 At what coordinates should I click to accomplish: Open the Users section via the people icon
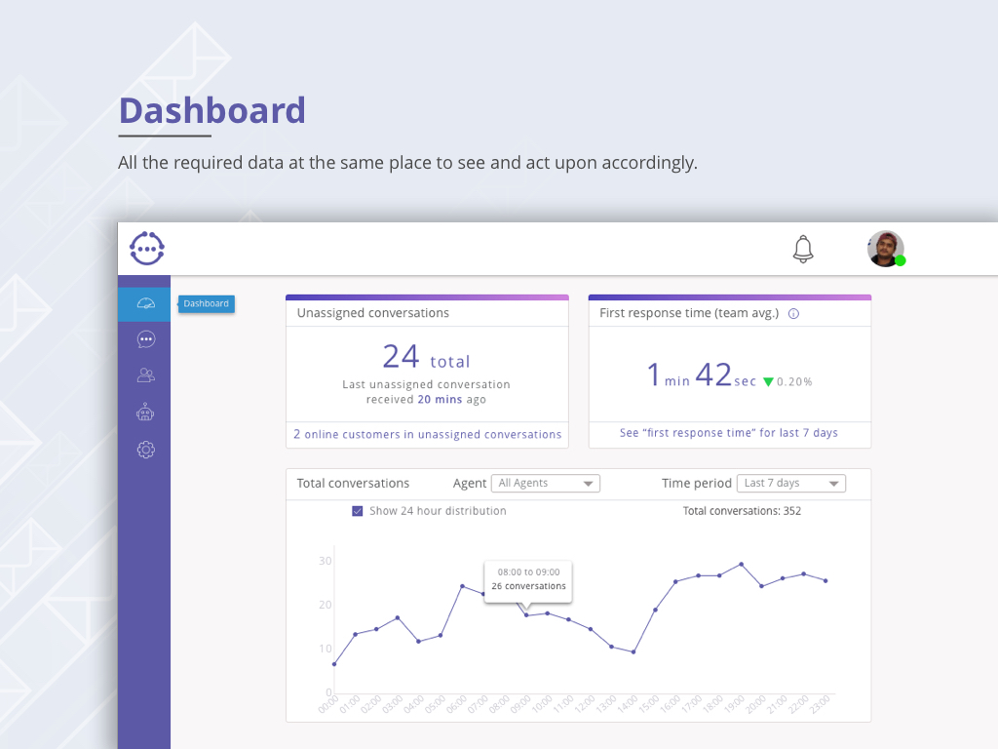click(x=146, y=375)
